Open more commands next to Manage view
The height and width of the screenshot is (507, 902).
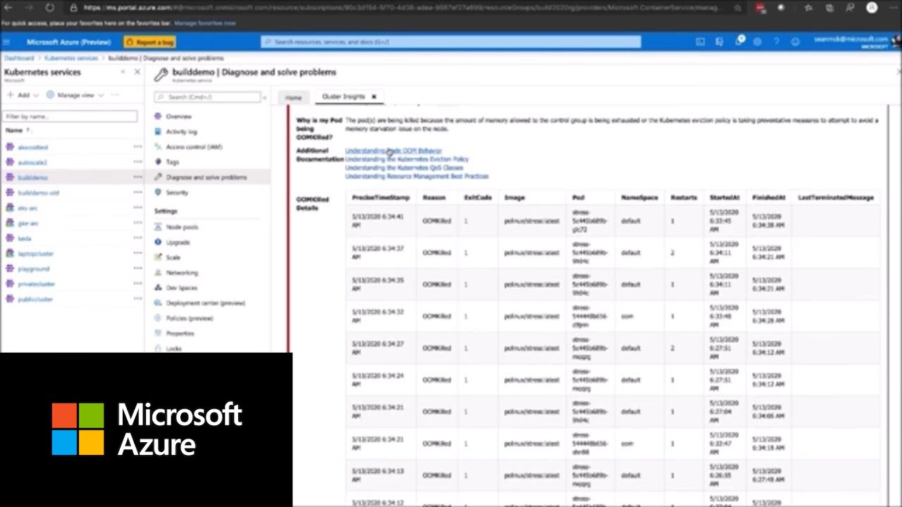tap(116, 94)
